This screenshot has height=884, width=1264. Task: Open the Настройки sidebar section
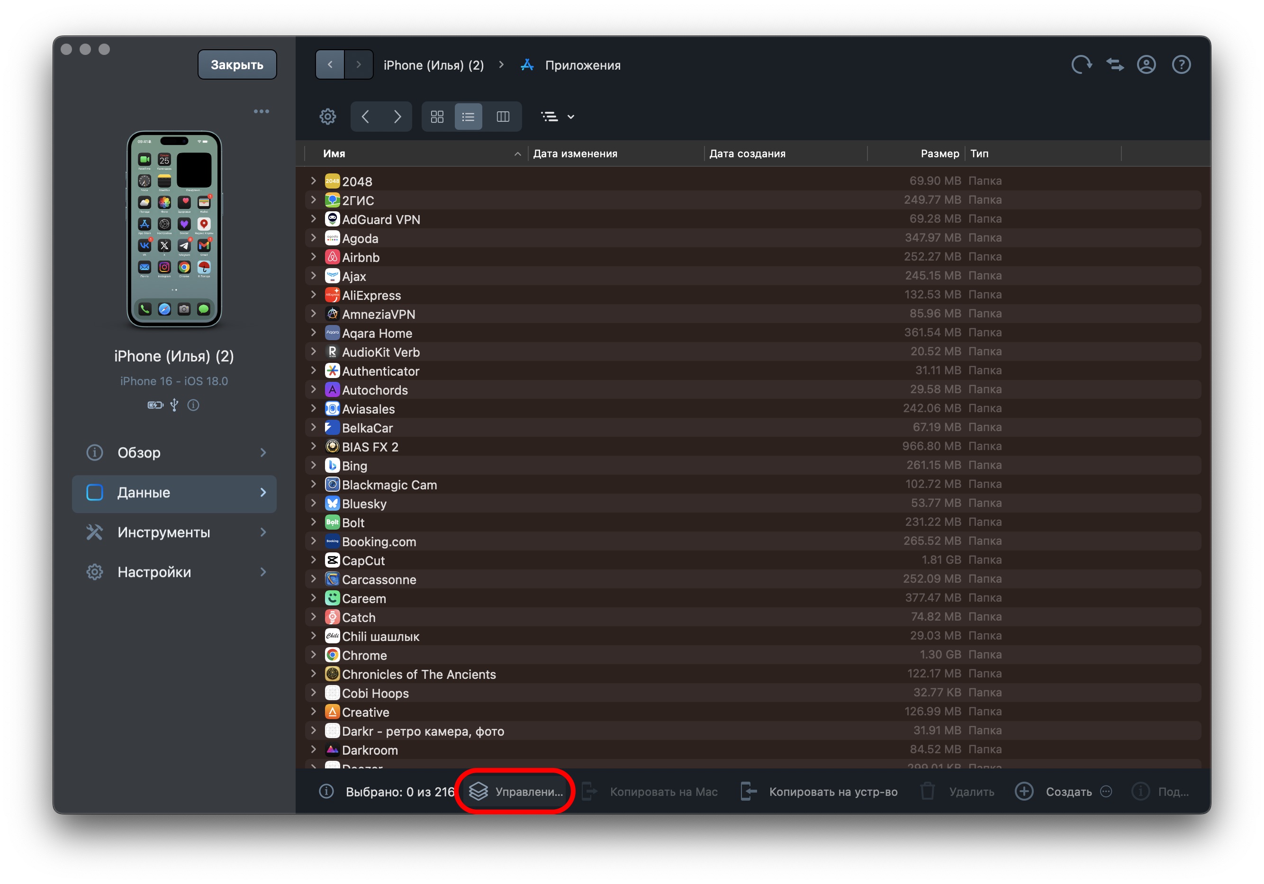click(174, 572)
